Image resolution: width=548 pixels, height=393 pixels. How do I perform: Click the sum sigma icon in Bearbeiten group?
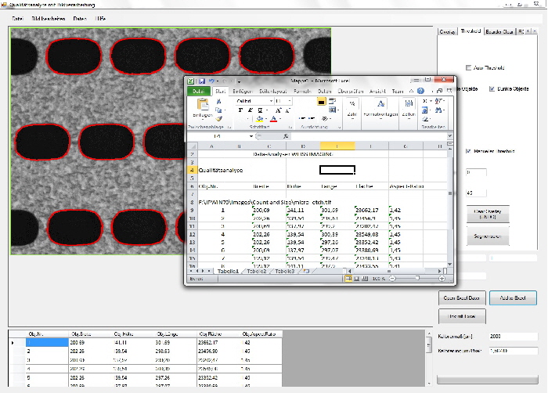pos(424,101)
